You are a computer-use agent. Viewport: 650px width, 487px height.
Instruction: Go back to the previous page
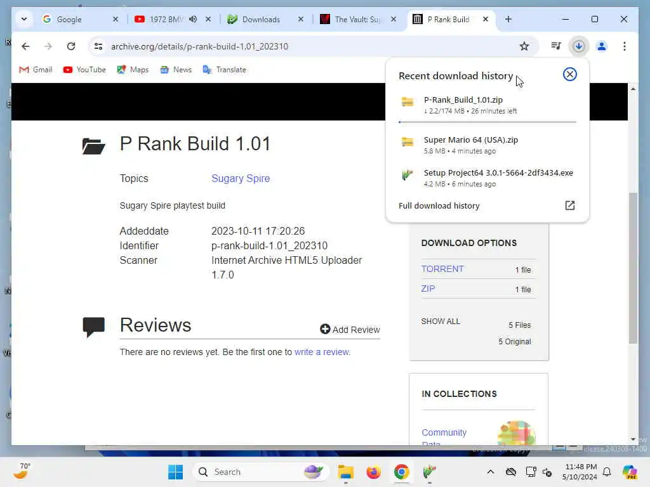(25, 46)
